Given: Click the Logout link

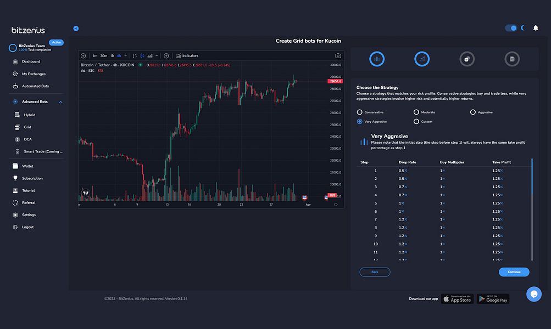Looking at the screenshot, I should tap(28, 227).
